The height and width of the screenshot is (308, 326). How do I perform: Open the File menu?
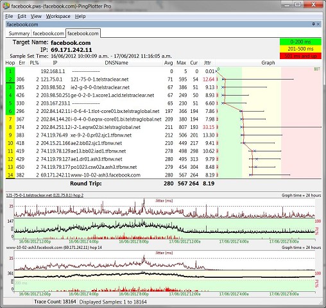pos(9,16)
